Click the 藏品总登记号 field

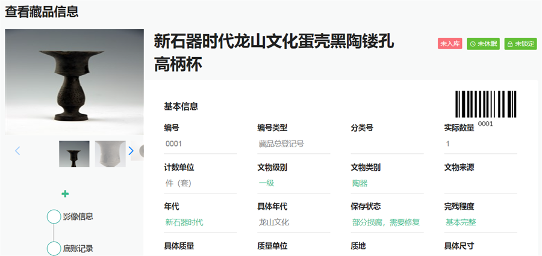(x=281, y=144)
